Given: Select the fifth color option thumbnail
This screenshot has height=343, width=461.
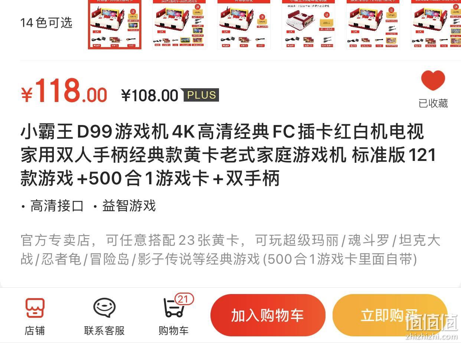Looking at the screenshot, I should click(x=373, y=24).
